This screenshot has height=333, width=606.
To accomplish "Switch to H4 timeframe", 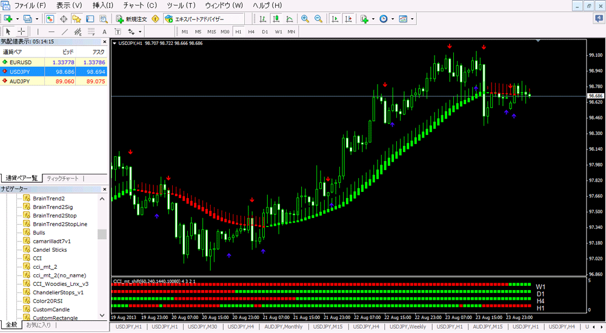I will [251, 31].
